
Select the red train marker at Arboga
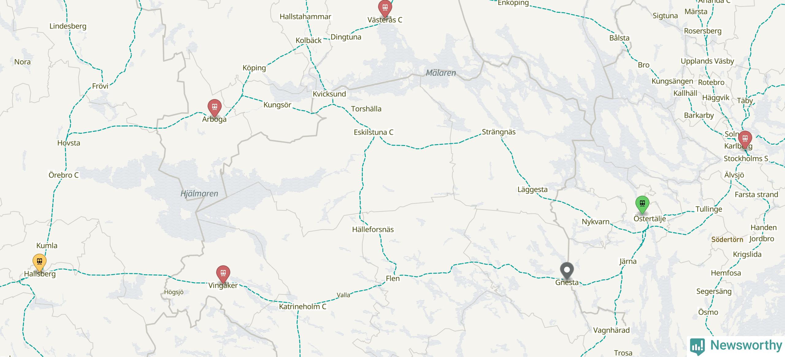(x=214, y=108)
